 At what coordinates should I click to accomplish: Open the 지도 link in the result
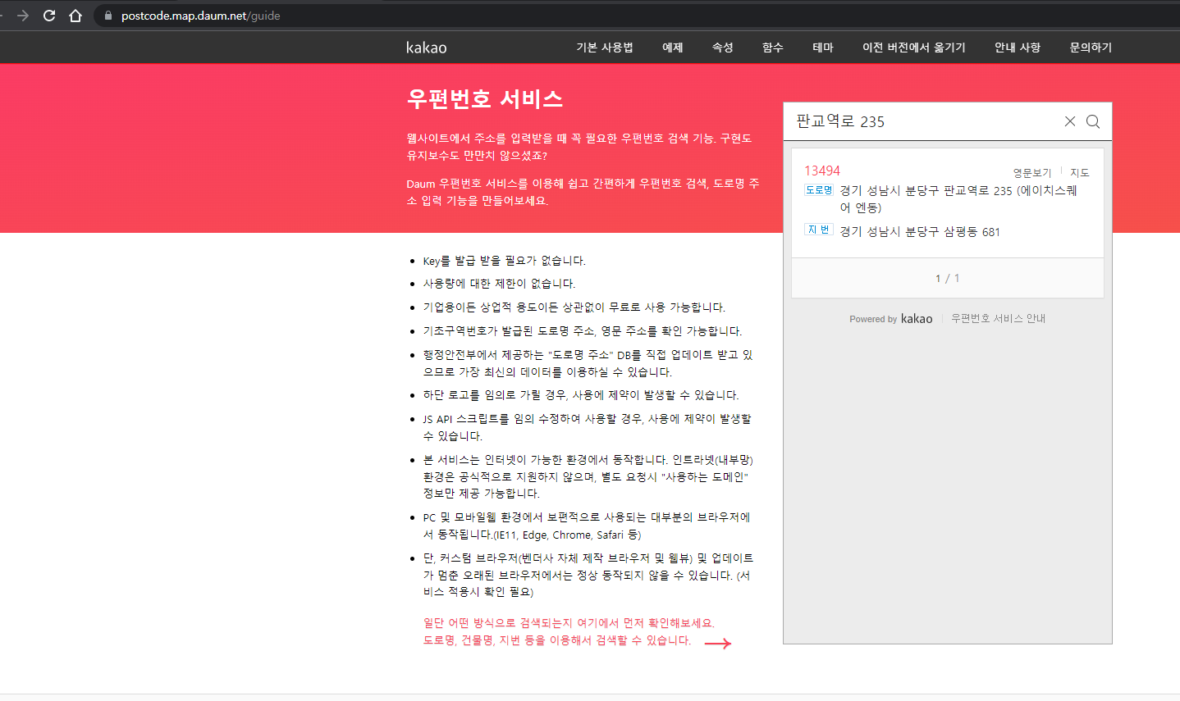coord(1080,173)
